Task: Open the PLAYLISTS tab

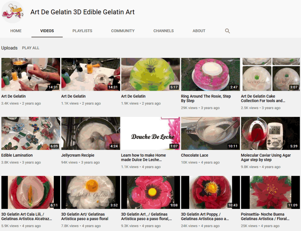Action: (x=82, y=31)
